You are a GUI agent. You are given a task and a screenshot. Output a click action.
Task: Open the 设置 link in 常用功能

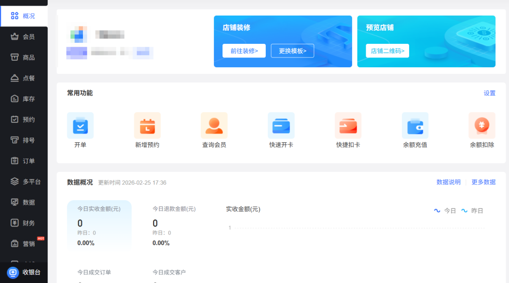coord(489,93)
